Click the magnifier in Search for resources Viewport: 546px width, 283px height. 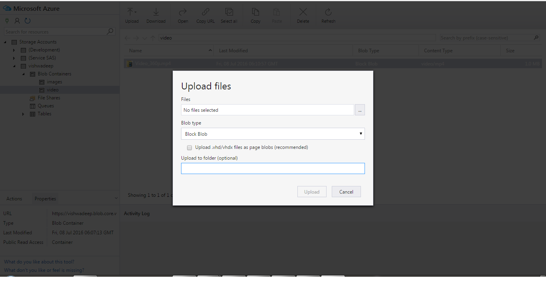pyautogui.click(x=110, y=32)
